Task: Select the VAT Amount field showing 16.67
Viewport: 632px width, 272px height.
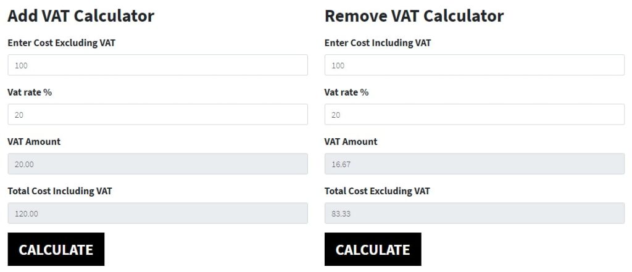Action: tap(474, 164)
